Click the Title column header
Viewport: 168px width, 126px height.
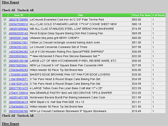[x=80, y=15]
